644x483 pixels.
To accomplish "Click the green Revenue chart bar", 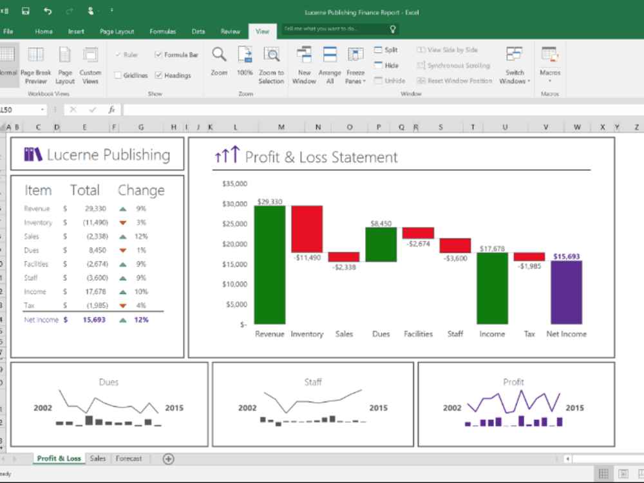I will 270,265.
